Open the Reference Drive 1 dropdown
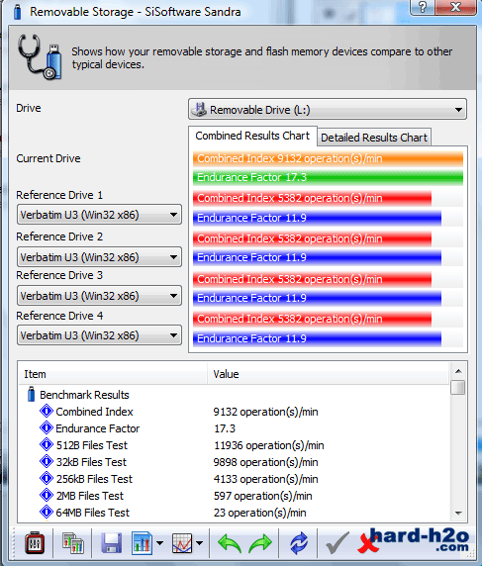This screenshot has height=566, width=482. click(99, 215)
